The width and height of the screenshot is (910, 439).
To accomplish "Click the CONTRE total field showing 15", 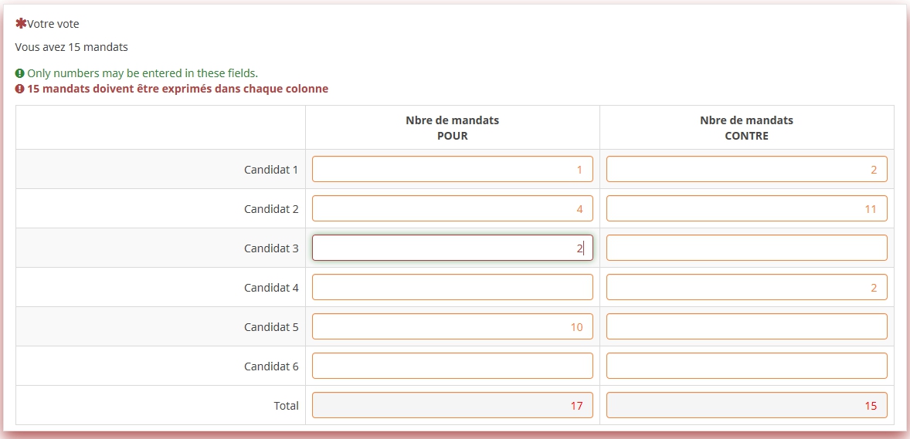I will tap(746, 405).
